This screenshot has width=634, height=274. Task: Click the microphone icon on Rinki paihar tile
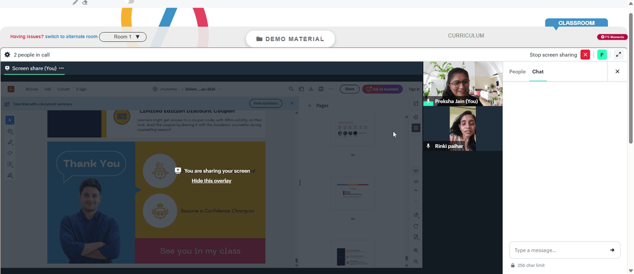click(x=429, y=146)
